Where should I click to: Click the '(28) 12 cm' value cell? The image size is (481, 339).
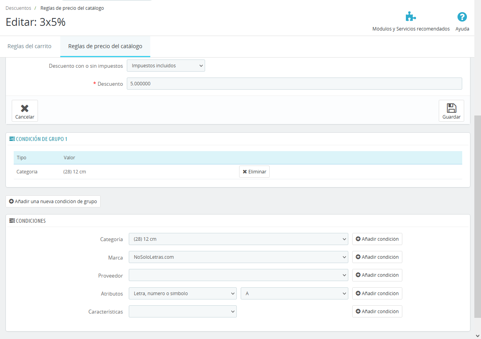74,172
